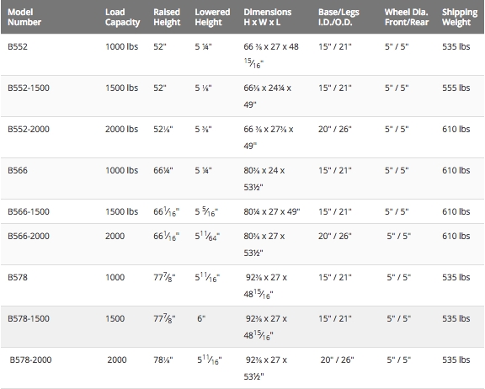Select the B566 model cell
This screenshot has height=389, width=485.
[x=18, y=170]
